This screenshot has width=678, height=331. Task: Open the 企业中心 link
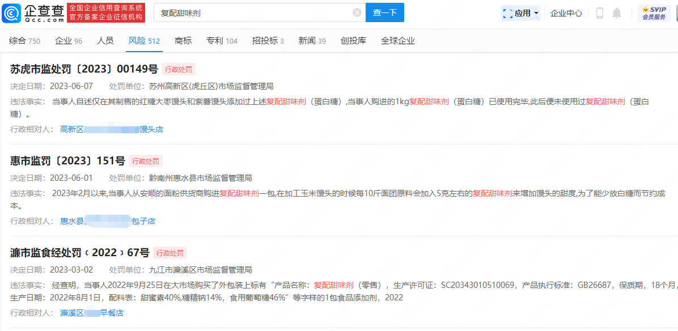[566, 13]
